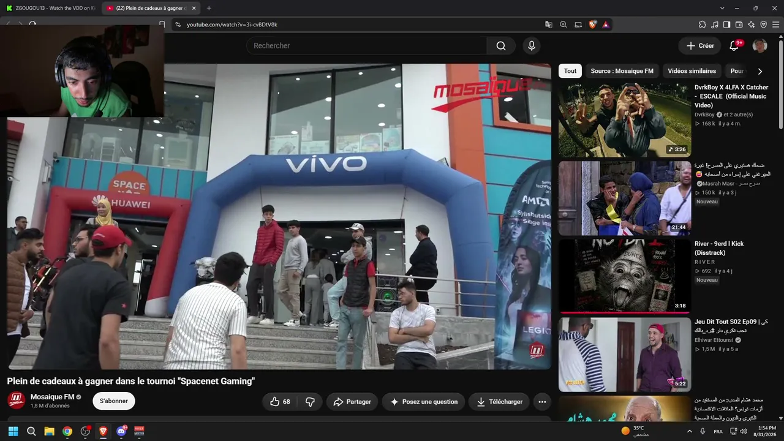Subscribe with the S'abonner button
784x441 pixels.
pyautogui.click(x=114, y=401)
